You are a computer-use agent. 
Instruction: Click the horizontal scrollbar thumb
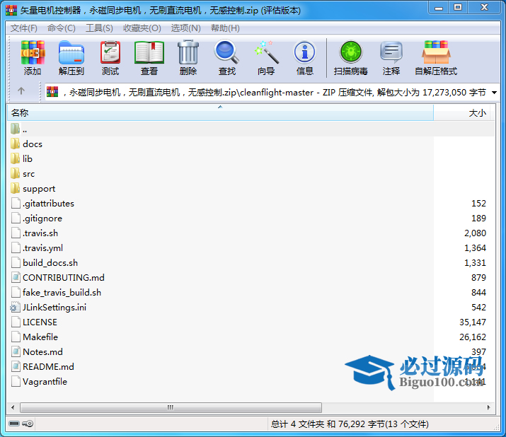(x=171, y=407)
